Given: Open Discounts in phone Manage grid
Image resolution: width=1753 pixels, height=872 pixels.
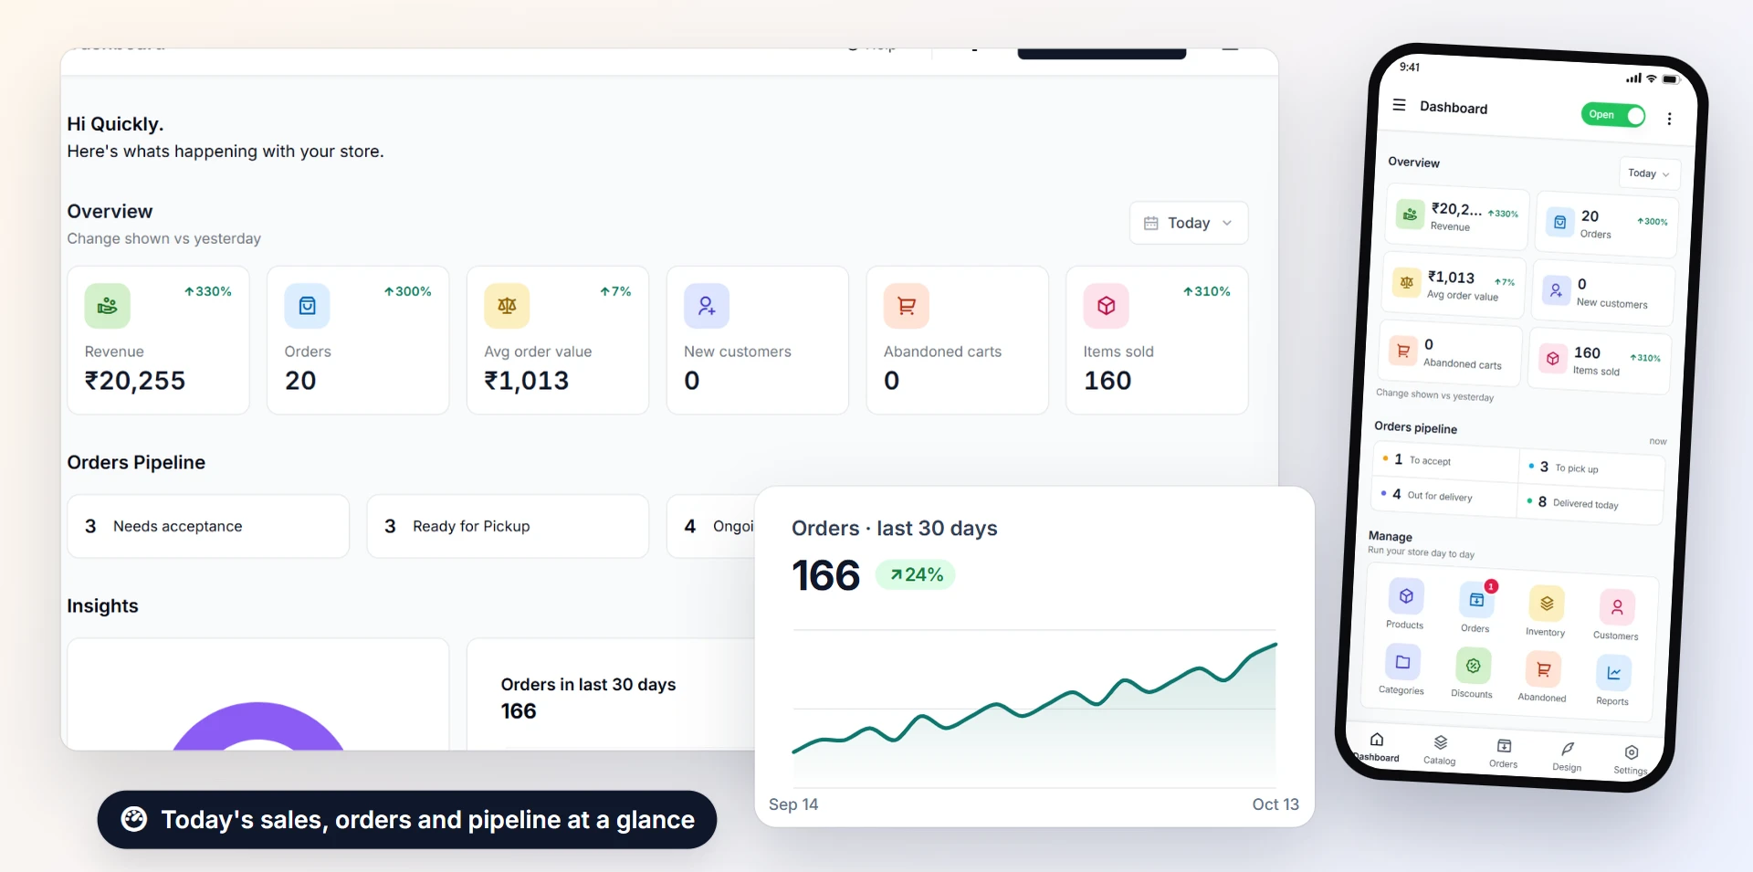Looking at the screenshot, I should [x=1473, y=673].
